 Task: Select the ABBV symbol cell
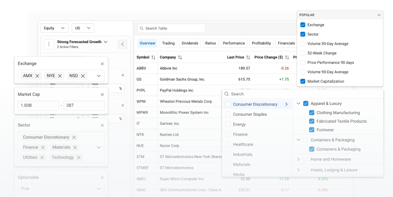[146, 68]
